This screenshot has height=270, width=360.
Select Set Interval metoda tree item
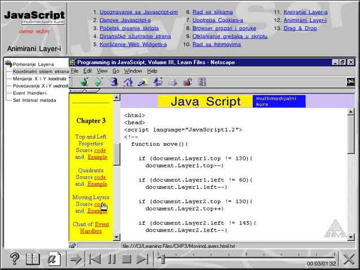click(34, 100)
